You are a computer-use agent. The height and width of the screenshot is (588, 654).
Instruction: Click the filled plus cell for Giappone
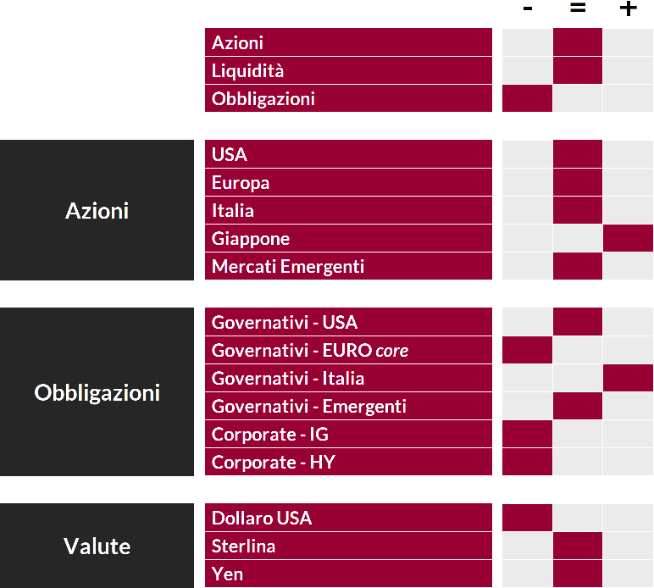coord(628,238)
